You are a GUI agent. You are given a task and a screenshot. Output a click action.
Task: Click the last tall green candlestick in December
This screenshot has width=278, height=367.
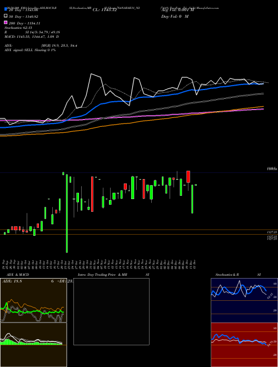pyautogui.click(x=192, y=199)
